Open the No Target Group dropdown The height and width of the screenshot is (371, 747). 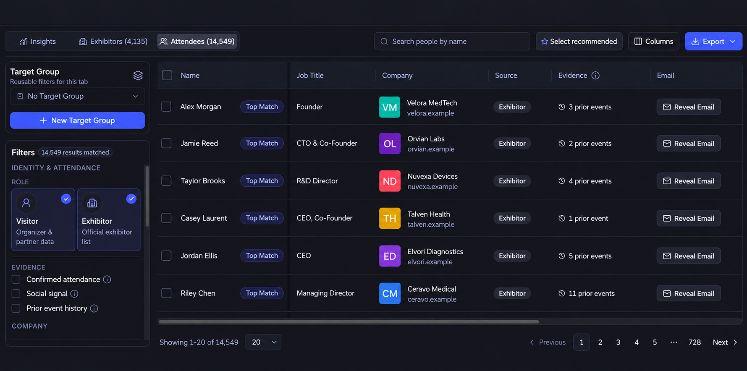(x=77, y=96)
